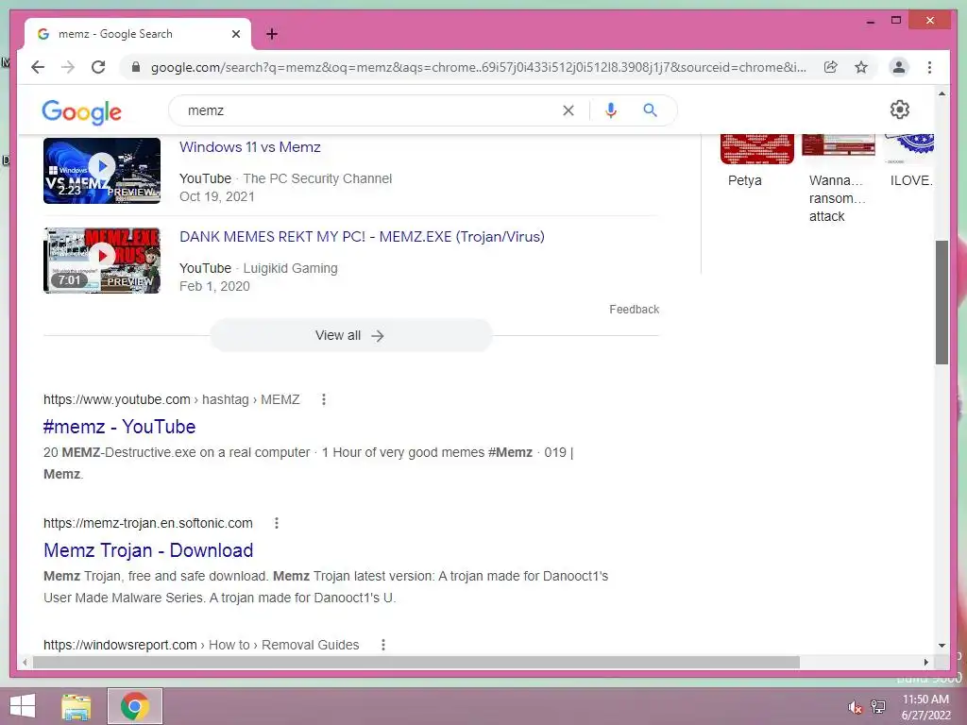Open DANK MEMES REKT MY PC link
The width and height of the screenshot is (967, 725).
[362, 237]
